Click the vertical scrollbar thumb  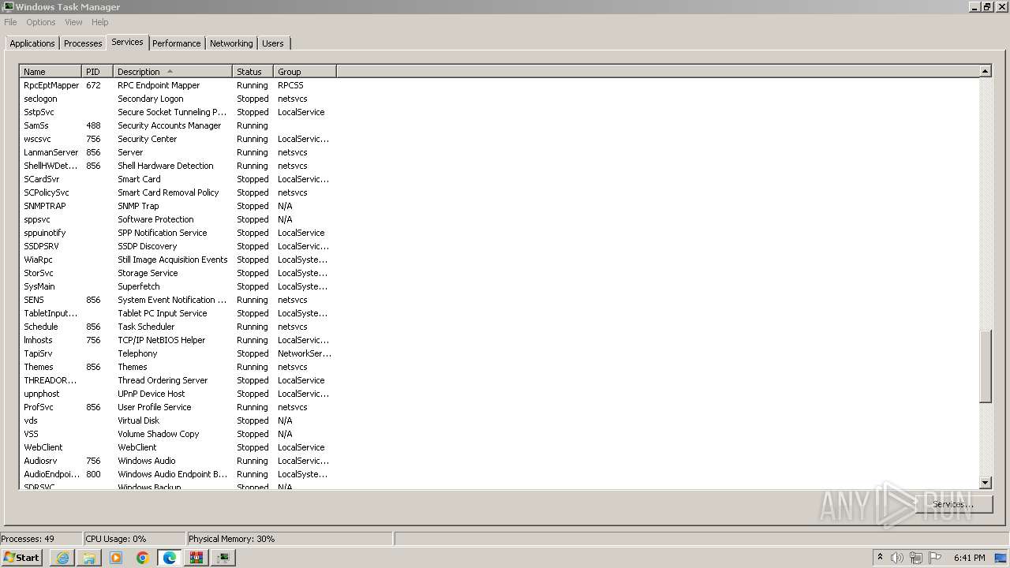[985, 367]
